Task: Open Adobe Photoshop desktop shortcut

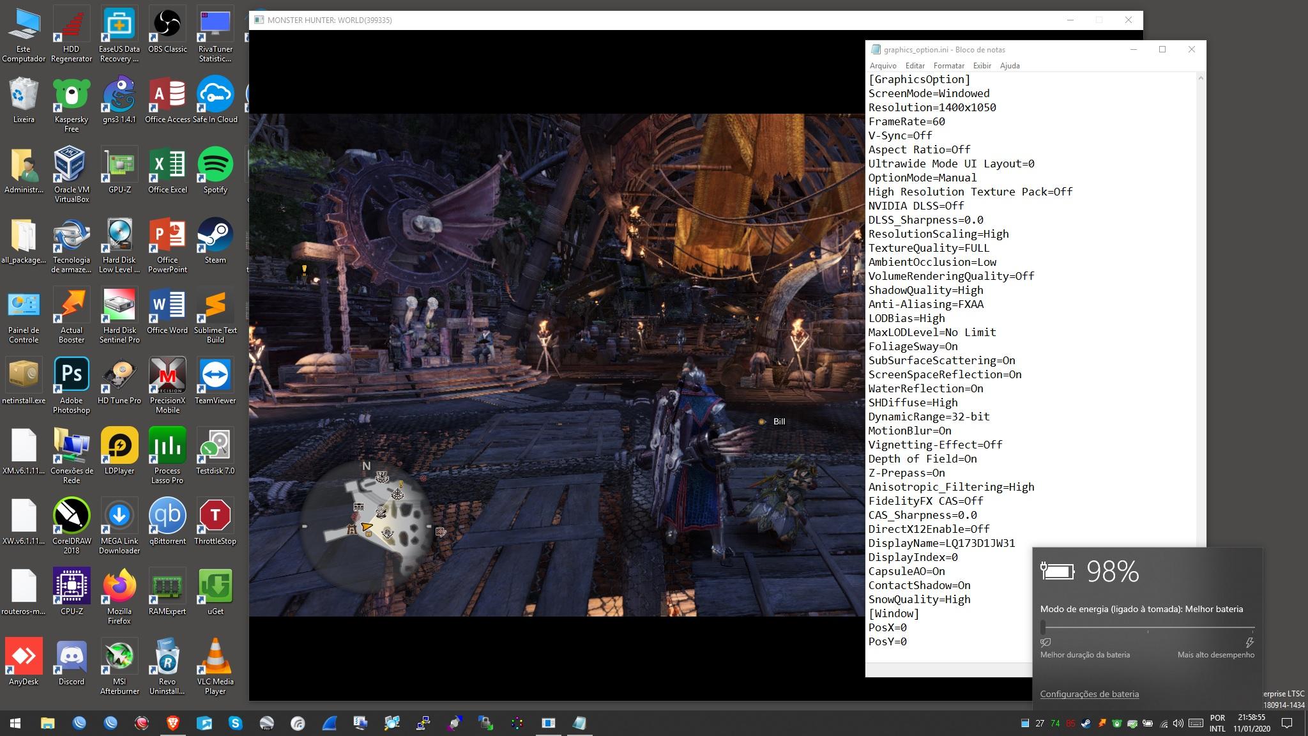Action: click(72, 385)
